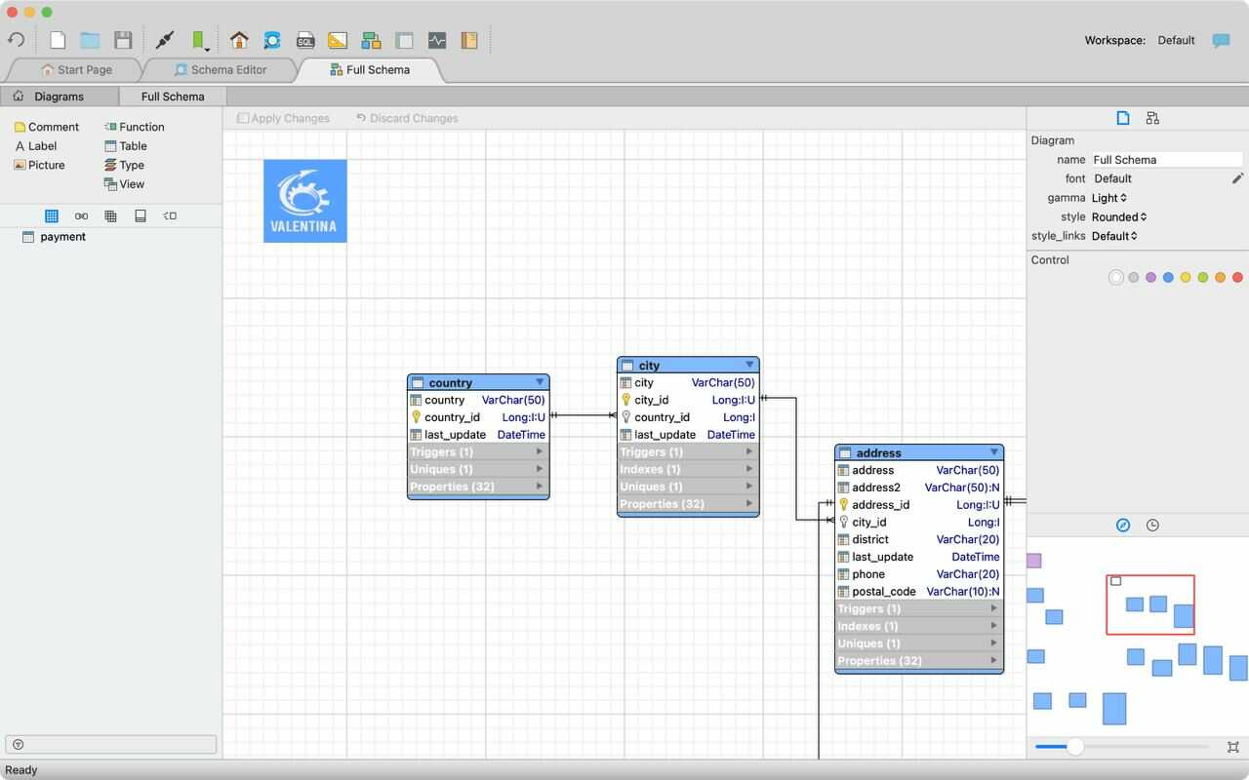Toggle the links filter icon in sidebar
The width and height of the screenshot is (1249, 780).
pyautogui.click(x=81, y=216)
